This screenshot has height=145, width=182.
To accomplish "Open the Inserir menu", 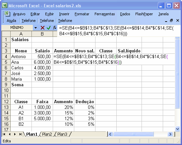I will [x=64, y=14].
